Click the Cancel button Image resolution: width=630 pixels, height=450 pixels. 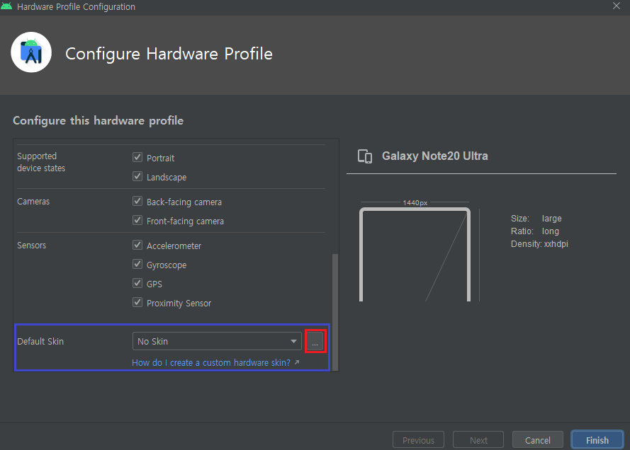click(538, 440)
